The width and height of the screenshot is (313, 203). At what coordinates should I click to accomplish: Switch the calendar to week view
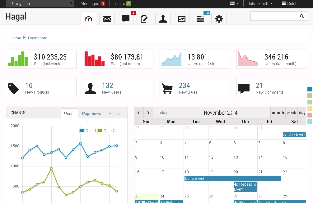tap(292, 113)
